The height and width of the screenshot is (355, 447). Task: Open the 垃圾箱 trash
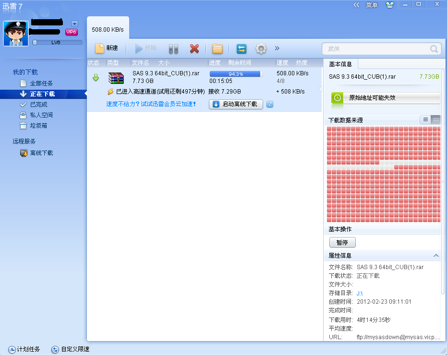[x=39, y=126]
